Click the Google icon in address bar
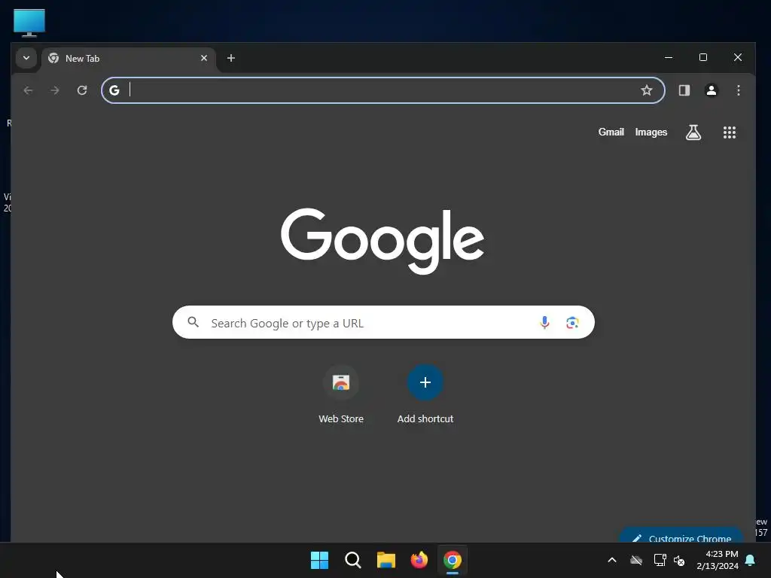Image resolution: width=771 pixels, height=578 pixels. tap(114, 90)
